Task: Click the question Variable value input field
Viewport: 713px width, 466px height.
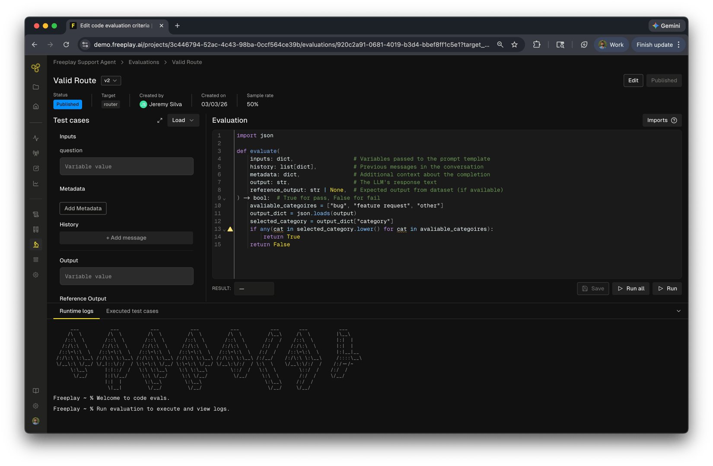Action: [127, 166]
